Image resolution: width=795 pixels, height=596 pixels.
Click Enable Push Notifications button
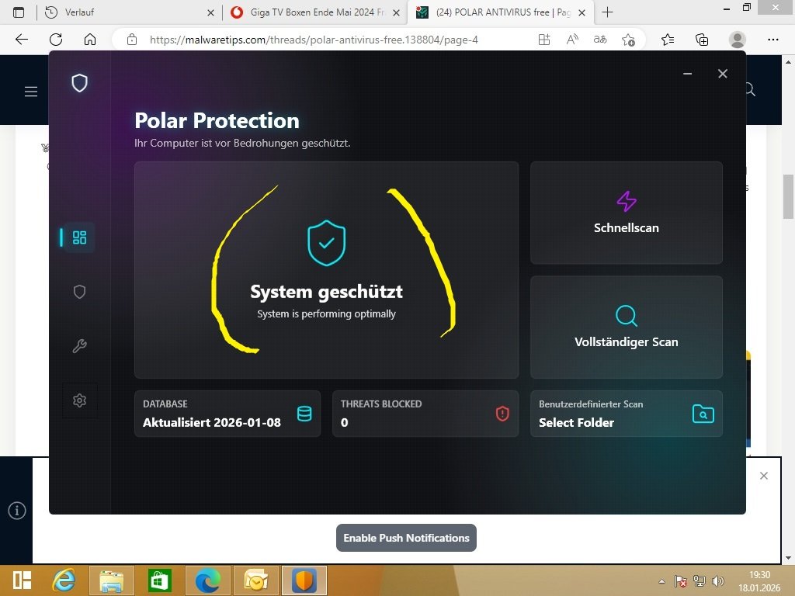pos(406,538)
